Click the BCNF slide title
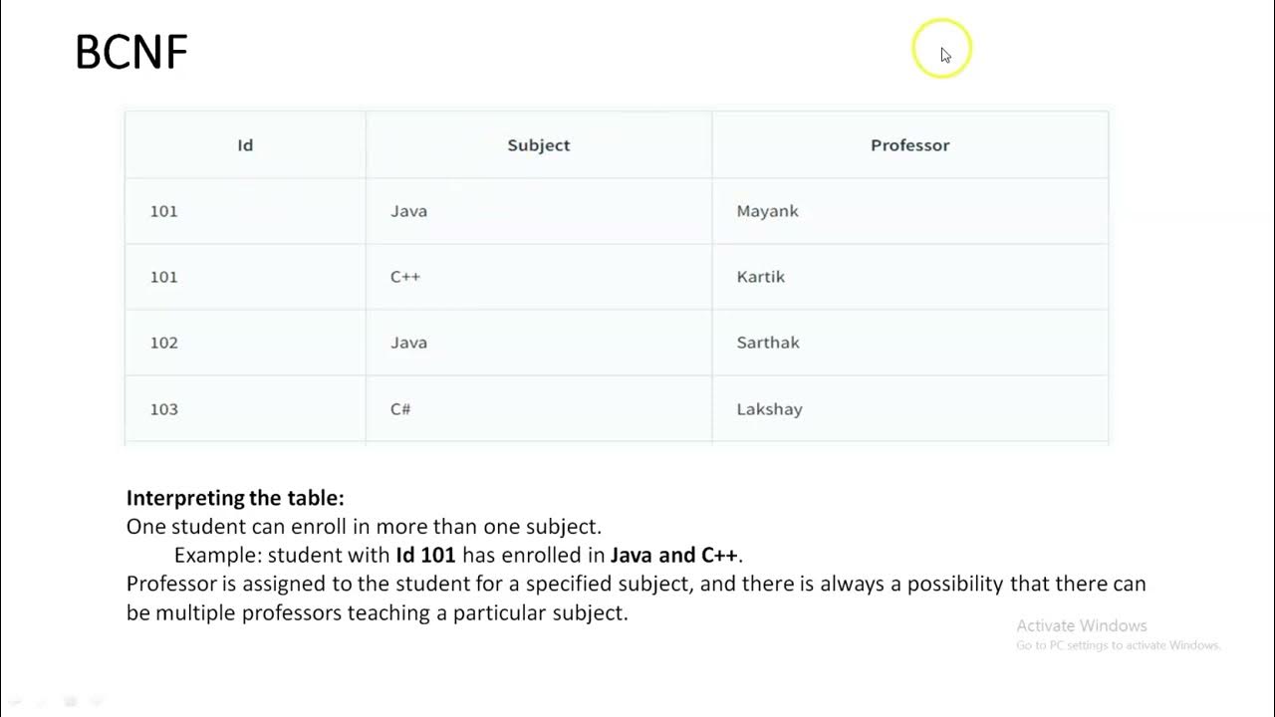This screenshot has height=717, width=1275. tap(131, 53)
